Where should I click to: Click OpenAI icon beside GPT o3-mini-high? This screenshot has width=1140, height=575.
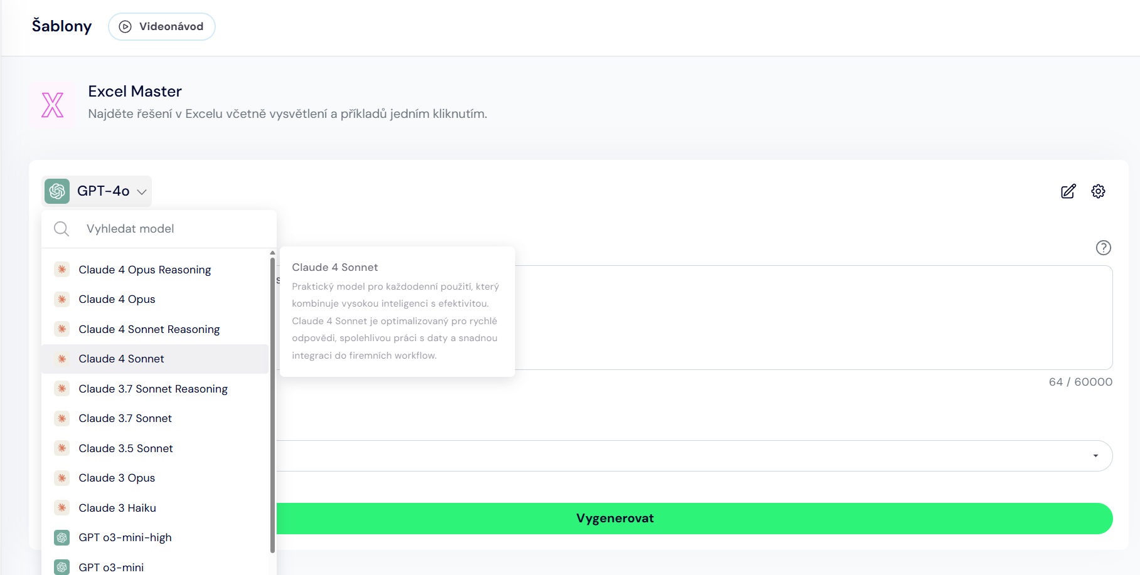(x=61, y=537)
